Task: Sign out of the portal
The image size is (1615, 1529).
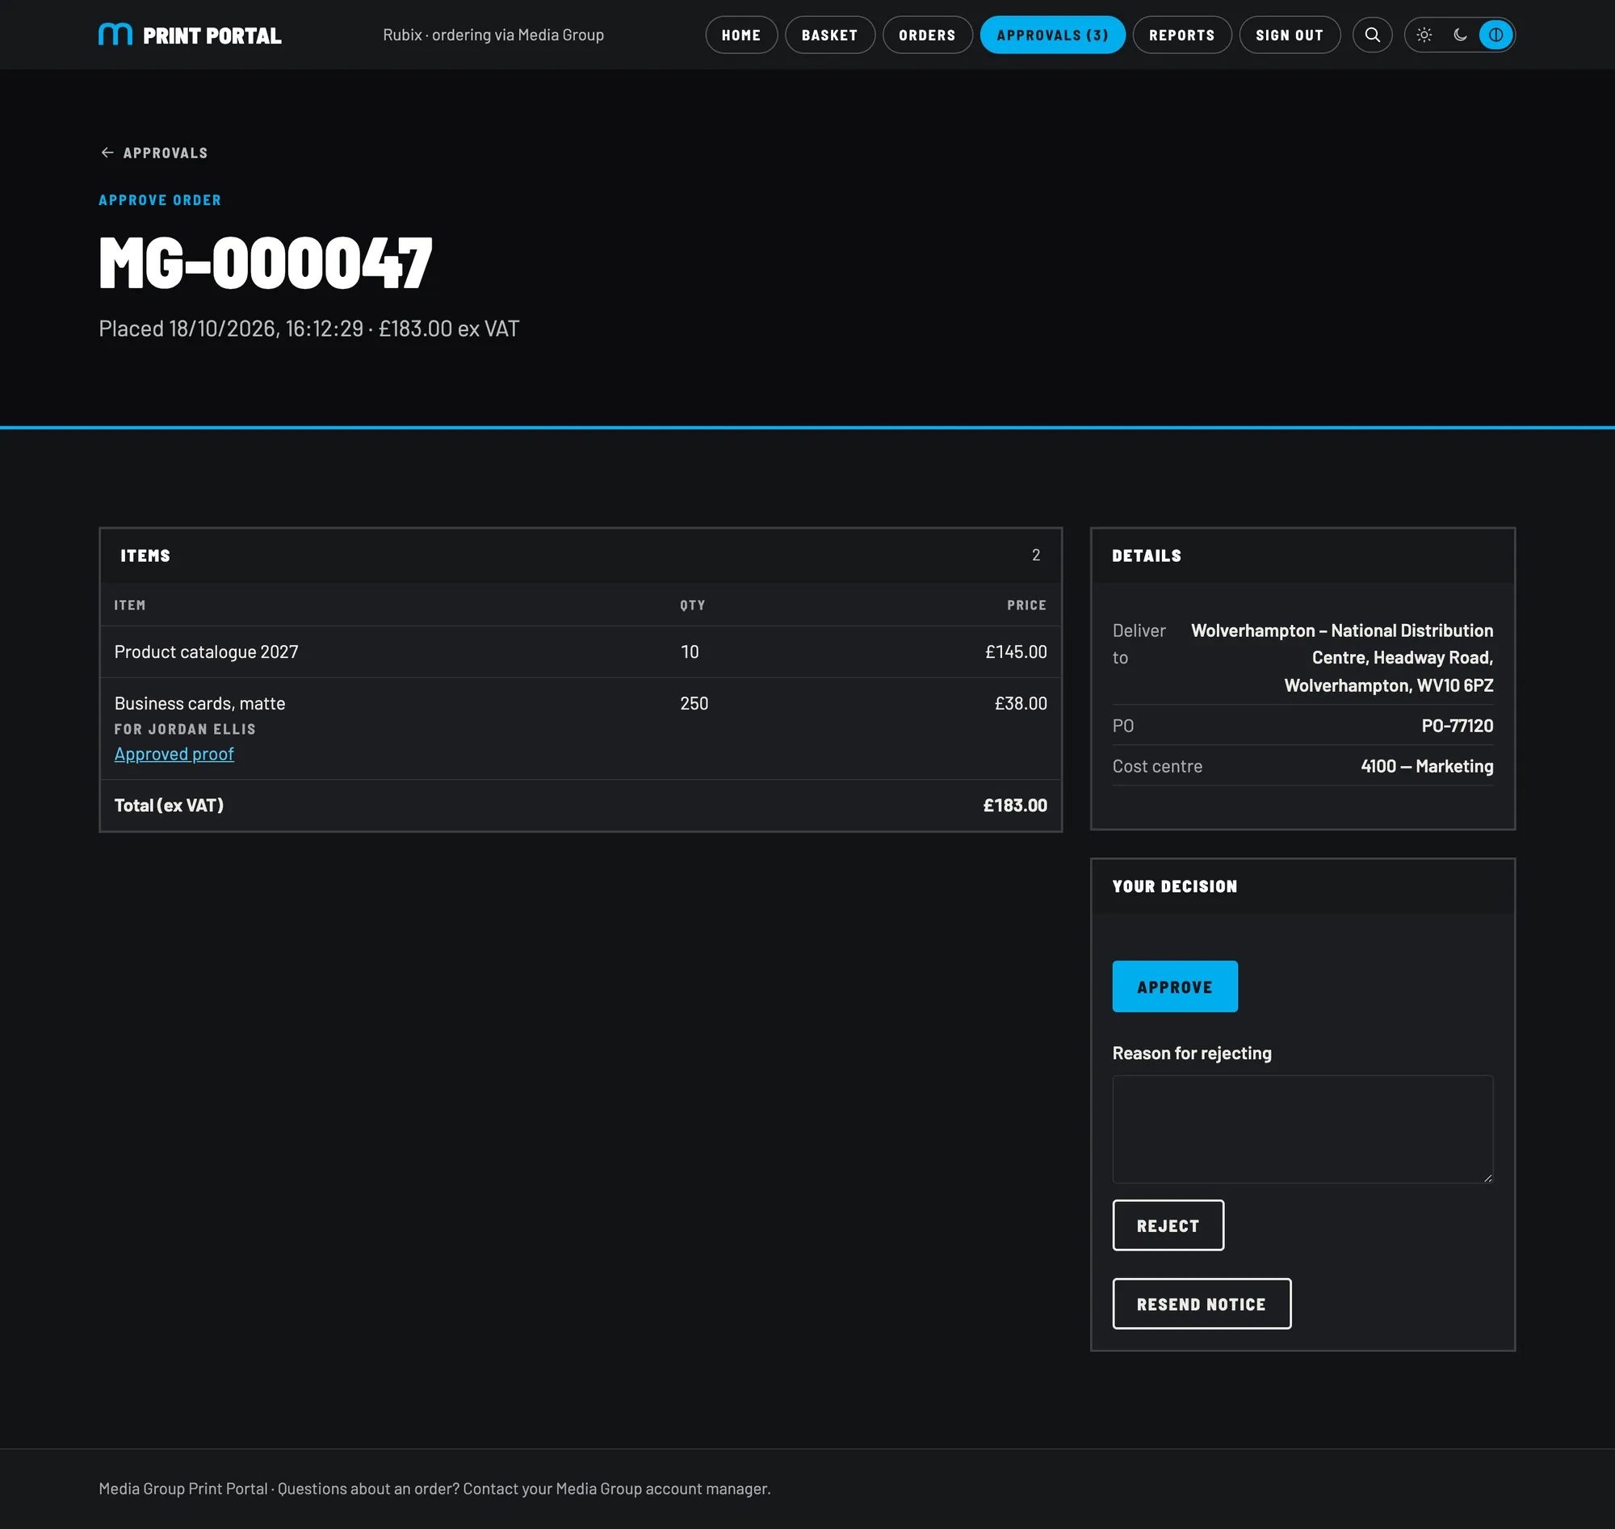Action: [x=1289, y=35]
